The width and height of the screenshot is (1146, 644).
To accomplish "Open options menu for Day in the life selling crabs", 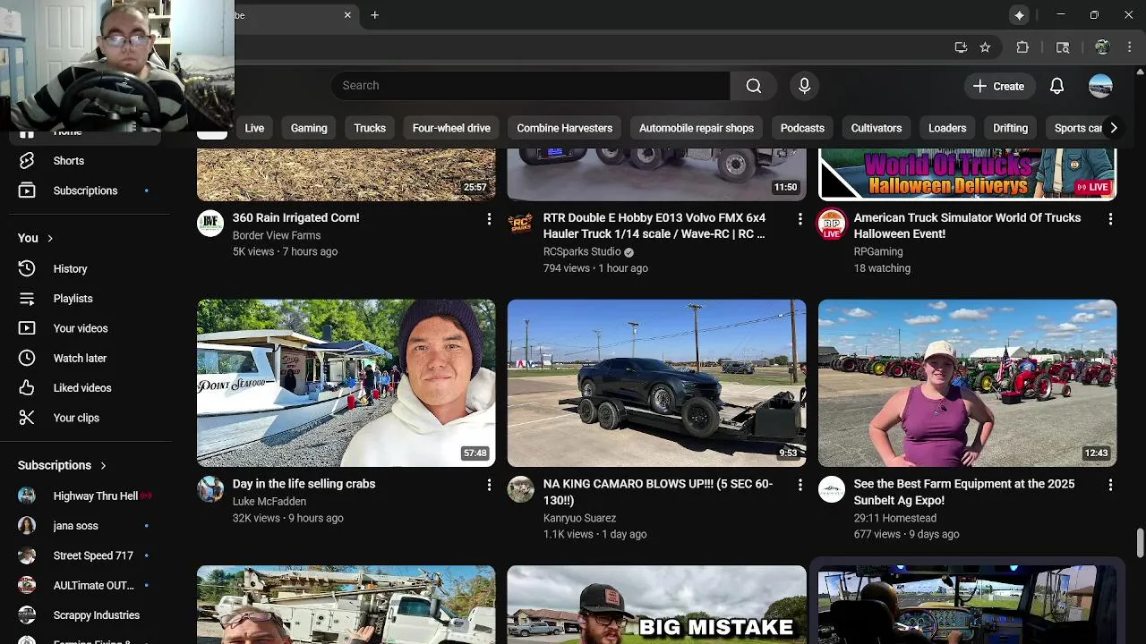I will pyautogui.click(x=489, y=485).
